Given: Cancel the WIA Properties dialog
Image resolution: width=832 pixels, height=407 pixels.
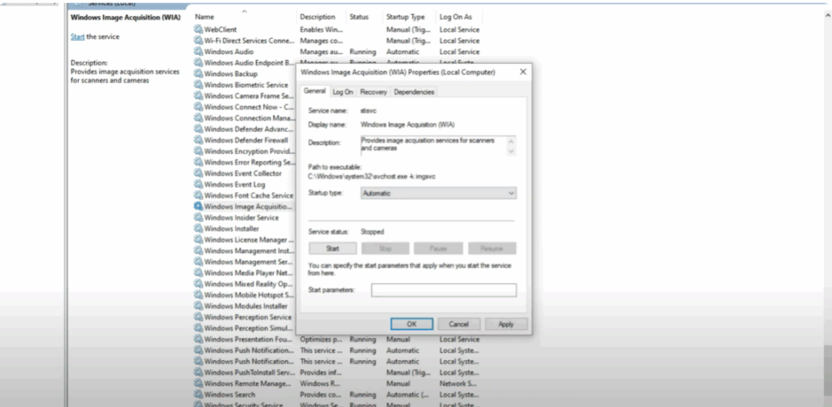Looking at the screenshot, I should click(x=459, y=324).
